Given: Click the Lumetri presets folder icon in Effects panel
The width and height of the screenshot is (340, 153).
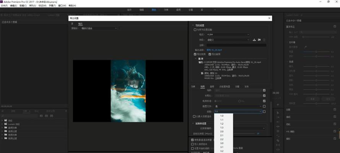Looking at the screenshot, I should (x=6, y=124).
